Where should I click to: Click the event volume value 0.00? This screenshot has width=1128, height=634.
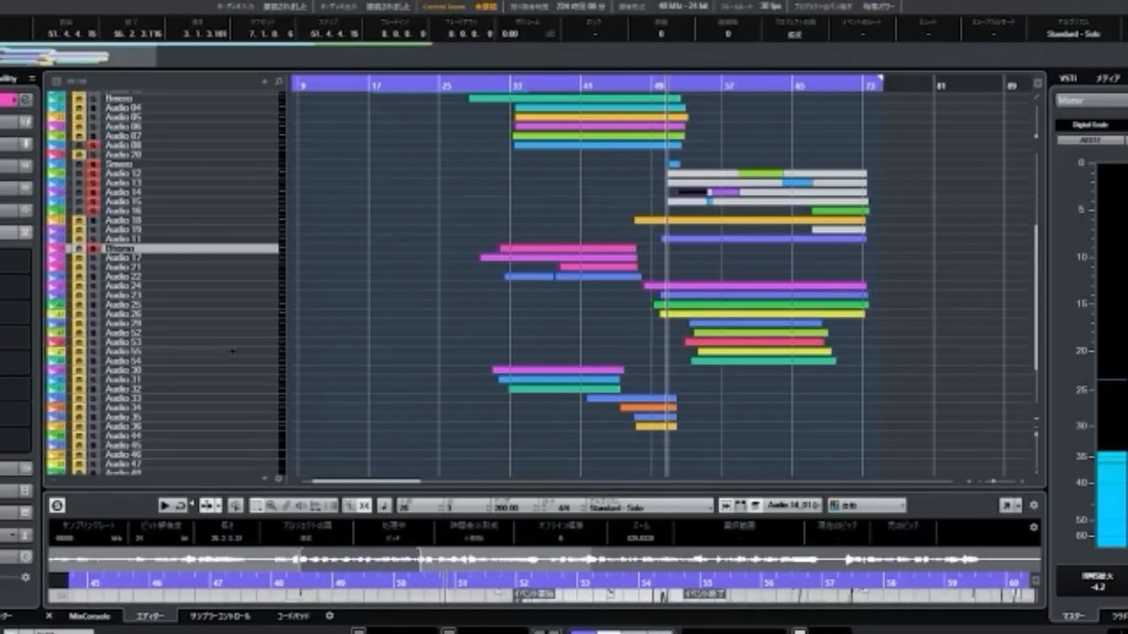click(x=509, y=34)
